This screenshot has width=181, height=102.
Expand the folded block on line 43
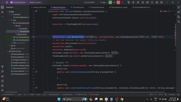tap(42, 53)
